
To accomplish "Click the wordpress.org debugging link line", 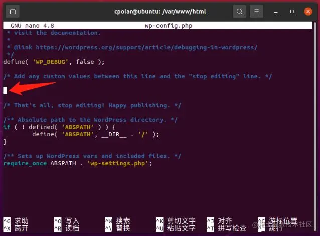I will [132, 47].
